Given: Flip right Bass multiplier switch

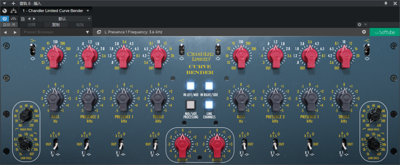Looking at the screenshot, I should pos(244,144).
